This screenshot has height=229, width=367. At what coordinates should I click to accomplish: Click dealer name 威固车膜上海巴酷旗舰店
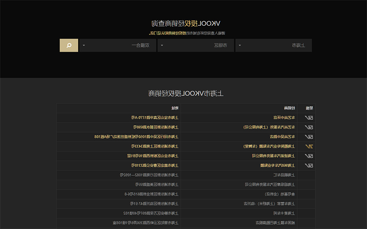275,223
